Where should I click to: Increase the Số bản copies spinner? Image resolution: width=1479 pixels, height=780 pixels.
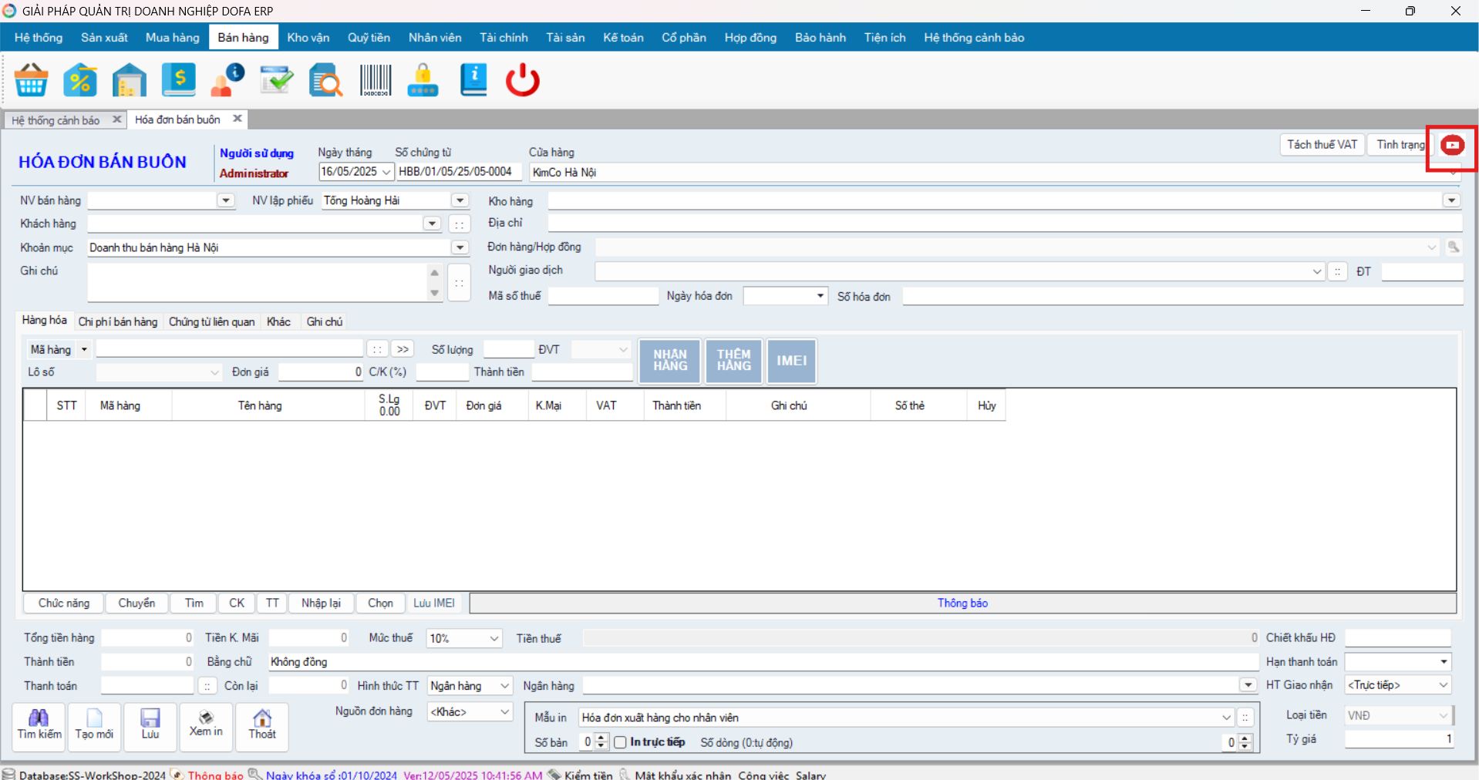click(601, 738)
